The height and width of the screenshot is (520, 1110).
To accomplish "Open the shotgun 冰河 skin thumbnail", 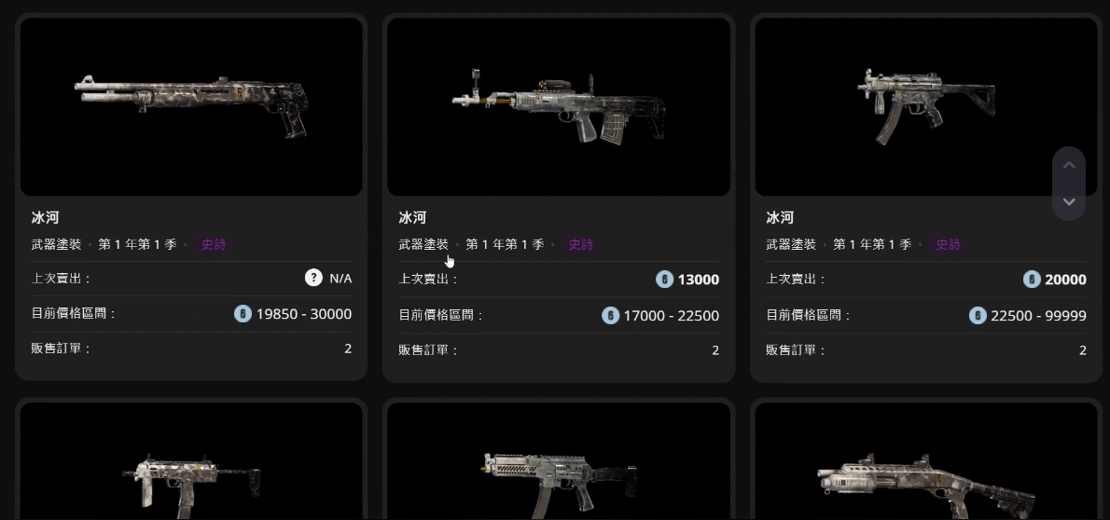I will 191,107.
